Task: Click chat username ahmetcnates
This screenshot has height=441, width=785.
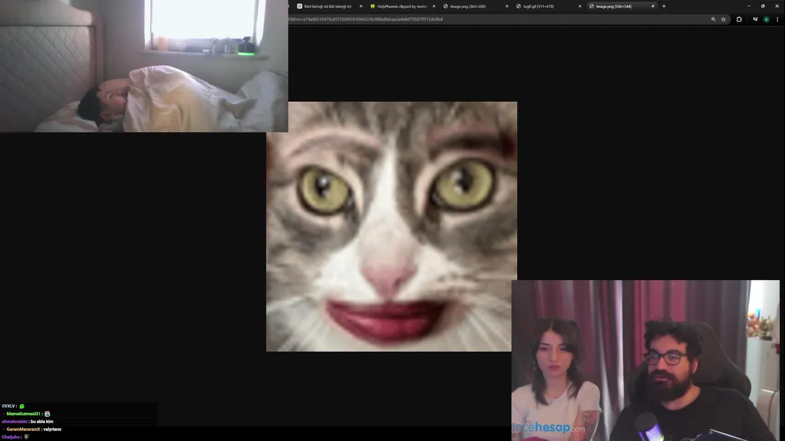Action: pos(15,421)
